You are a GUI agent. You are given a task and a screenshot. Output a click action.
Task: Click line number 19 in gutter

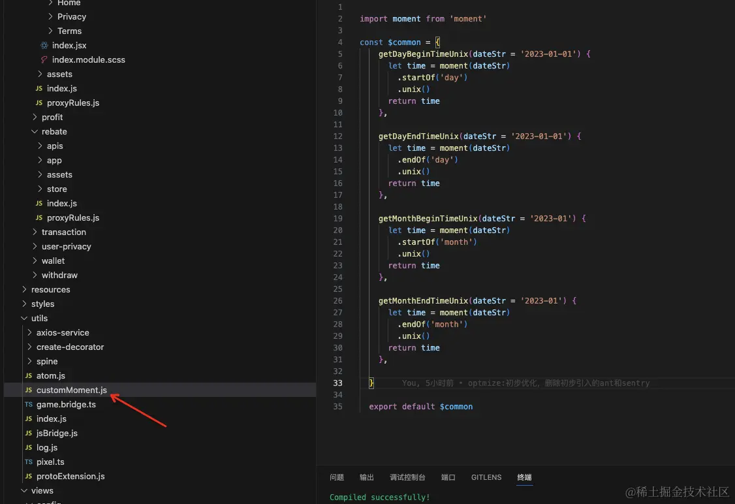click(338, 219)
